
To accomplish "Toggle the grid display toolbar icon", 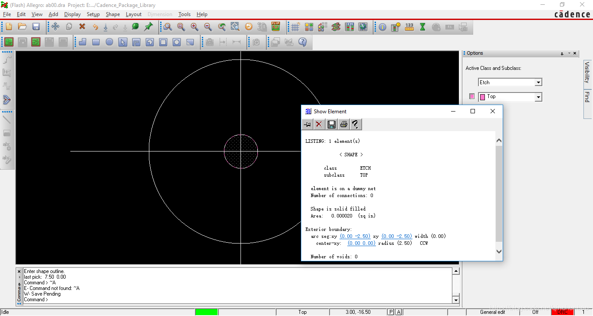I will point(295,27).
